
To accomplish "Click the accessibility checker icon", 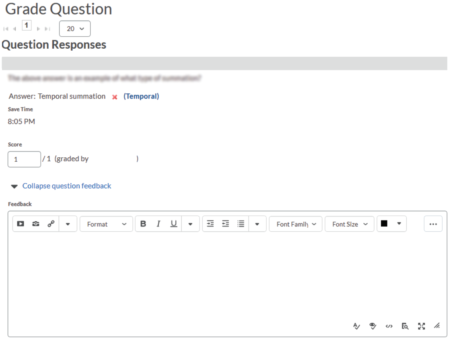I will tap(373, 326).
